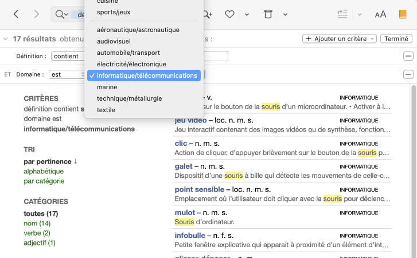Open the orange book guide icon

click(x=403, y=14)
